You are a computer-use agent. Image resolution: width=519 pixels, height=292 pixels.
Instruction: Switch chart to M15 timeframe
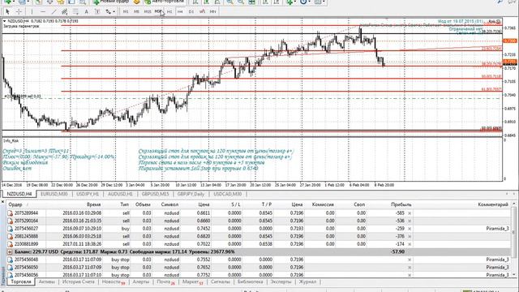tap(148, 11)
